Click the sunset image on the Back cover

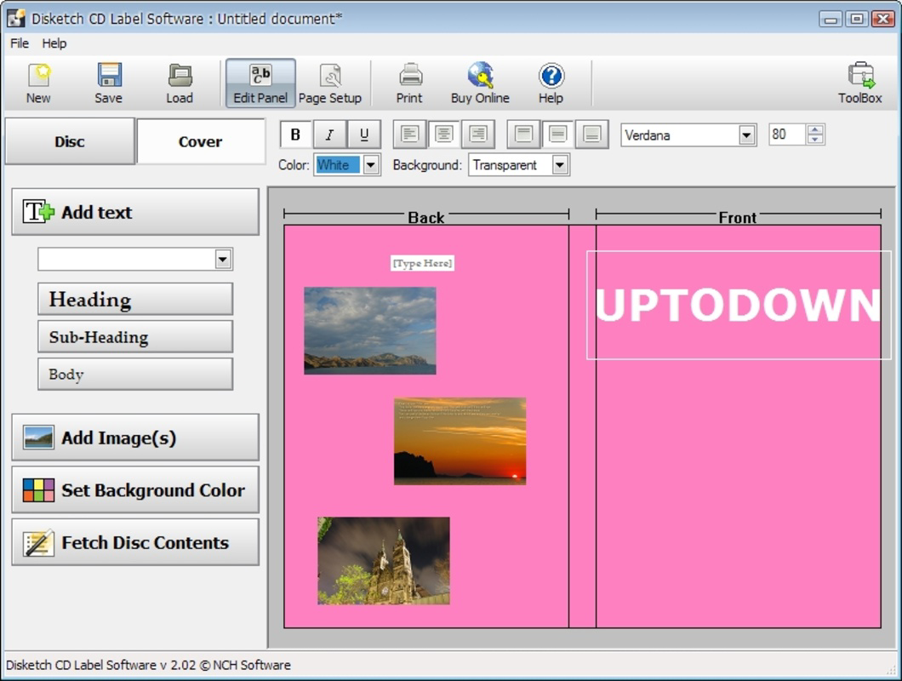click(460, 440)
